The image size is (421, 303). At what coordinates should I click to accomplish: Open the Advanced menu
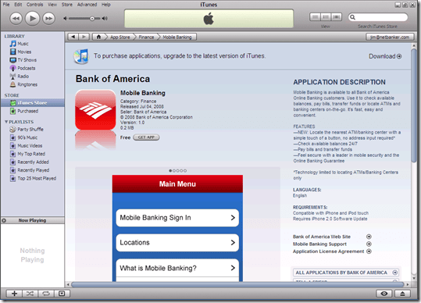tap(87, 5)
